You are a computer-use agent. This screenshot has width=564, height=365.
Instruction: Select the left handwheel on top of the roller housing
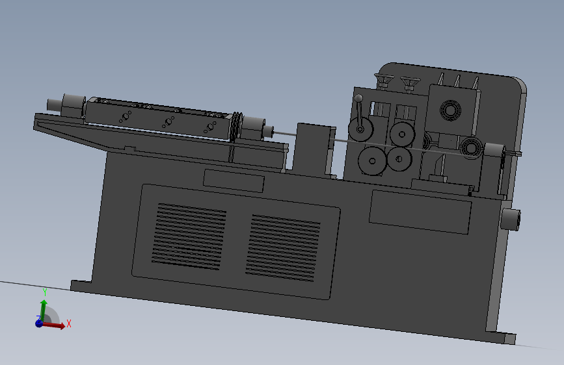(x=384, y=80)
